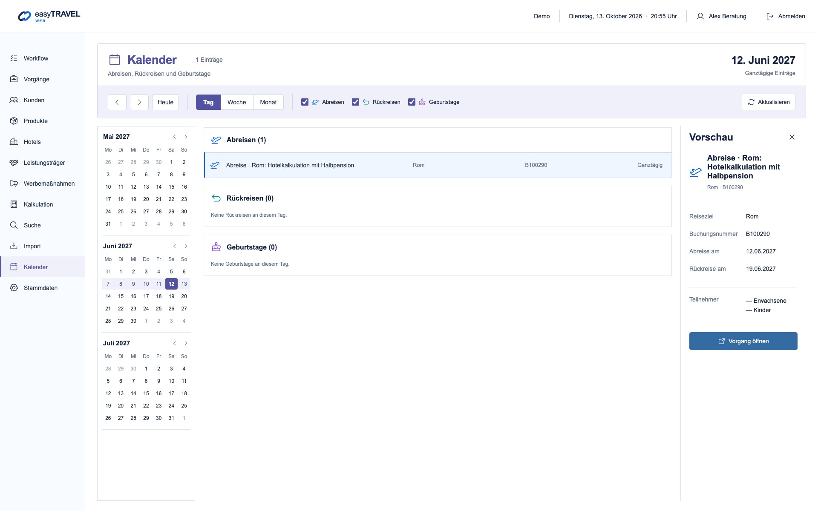Go to month before Juli 2027
The height and width of the screenshot is (511, 818).
pyautogui.click(x=175, y=343)
